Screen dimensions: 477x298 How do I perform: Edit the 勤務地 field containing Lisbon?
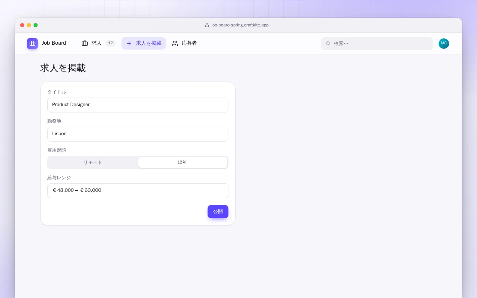(138, 134)
